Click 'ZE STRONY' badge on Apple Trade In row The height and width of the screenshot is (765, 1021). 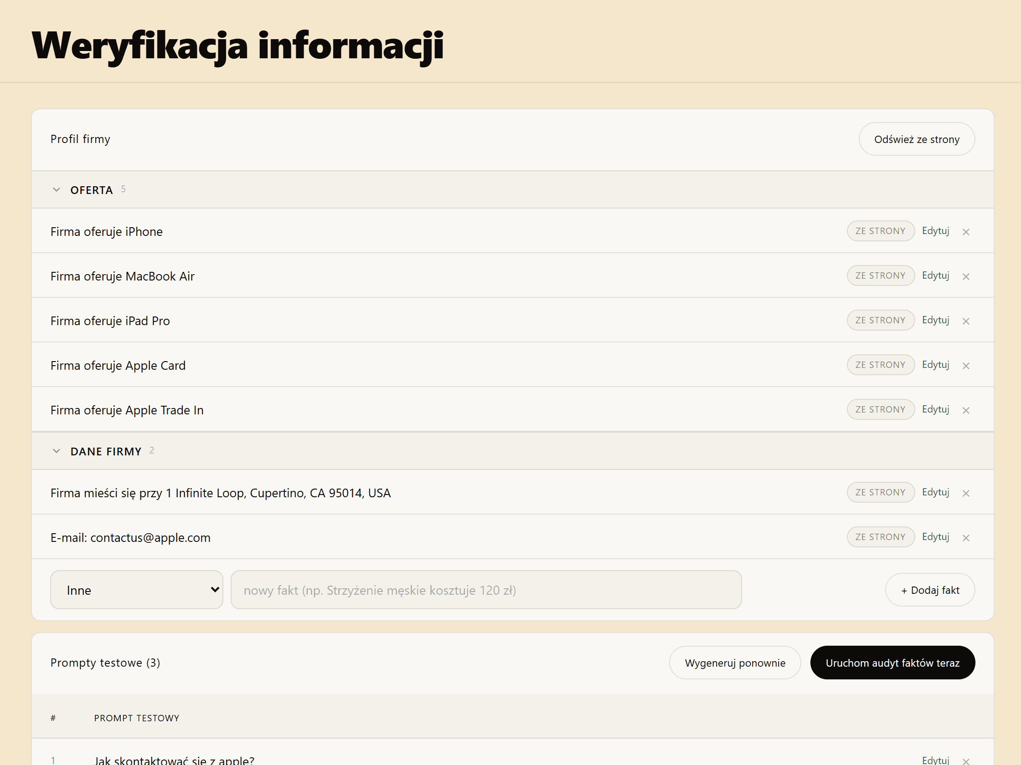pyautogui.click(x=881, y=409)
